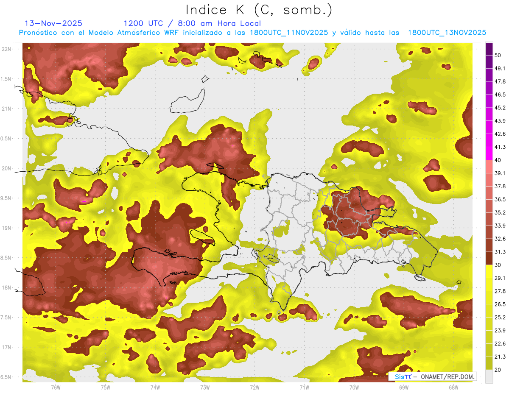Click the colorbar value "41.3"
Screen dimensions: 509x393
pyautogui.click(x=500, y=147)
